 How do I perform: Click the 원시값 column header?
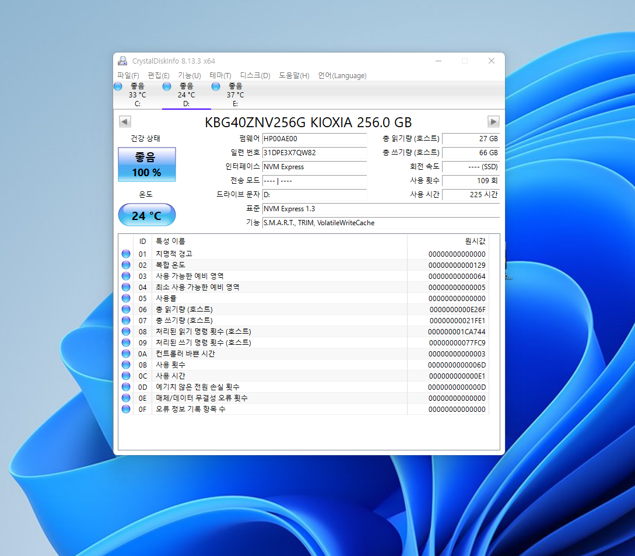coord(448,241)
